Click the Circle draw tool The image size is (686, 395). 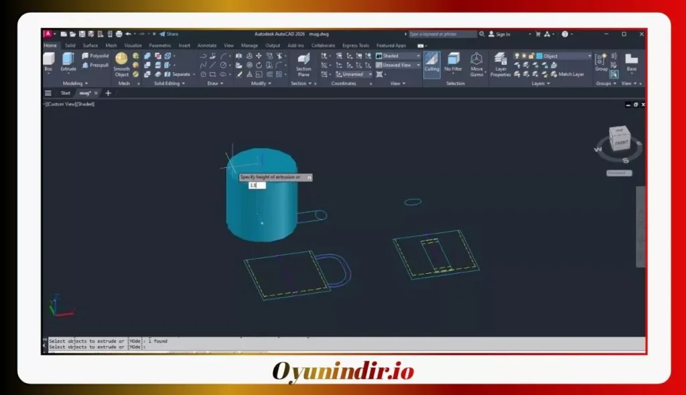pos(223,65)
